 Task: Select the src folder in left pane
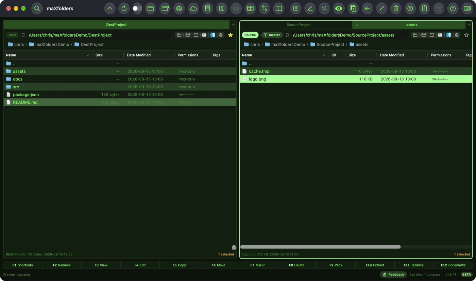click(120, 87)
